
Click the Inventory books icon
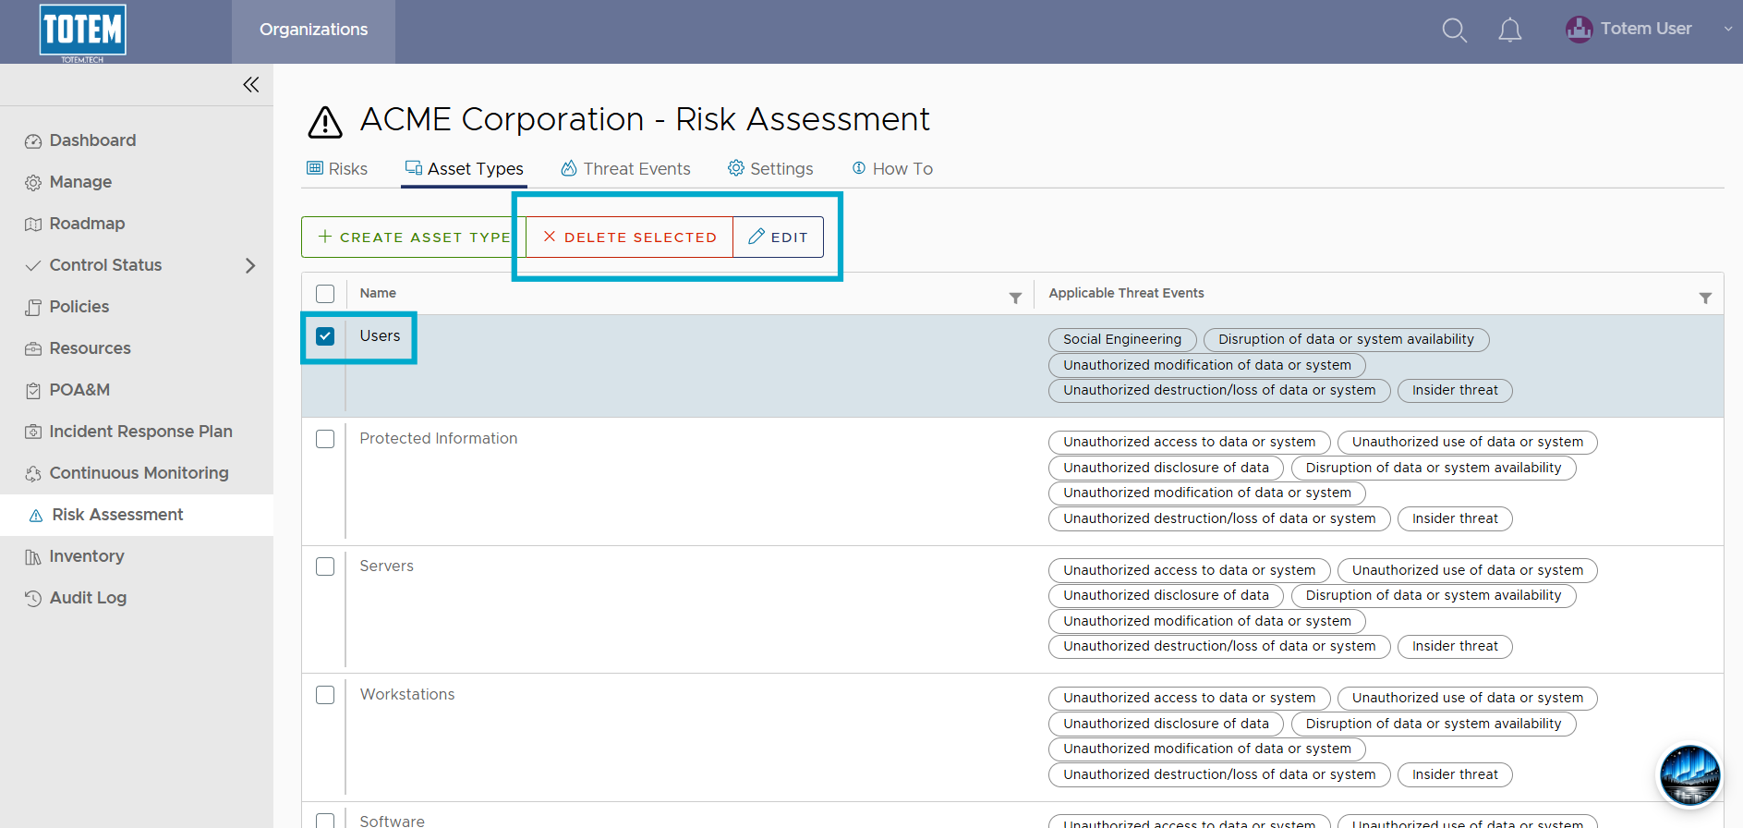click(x=33, y=557)
